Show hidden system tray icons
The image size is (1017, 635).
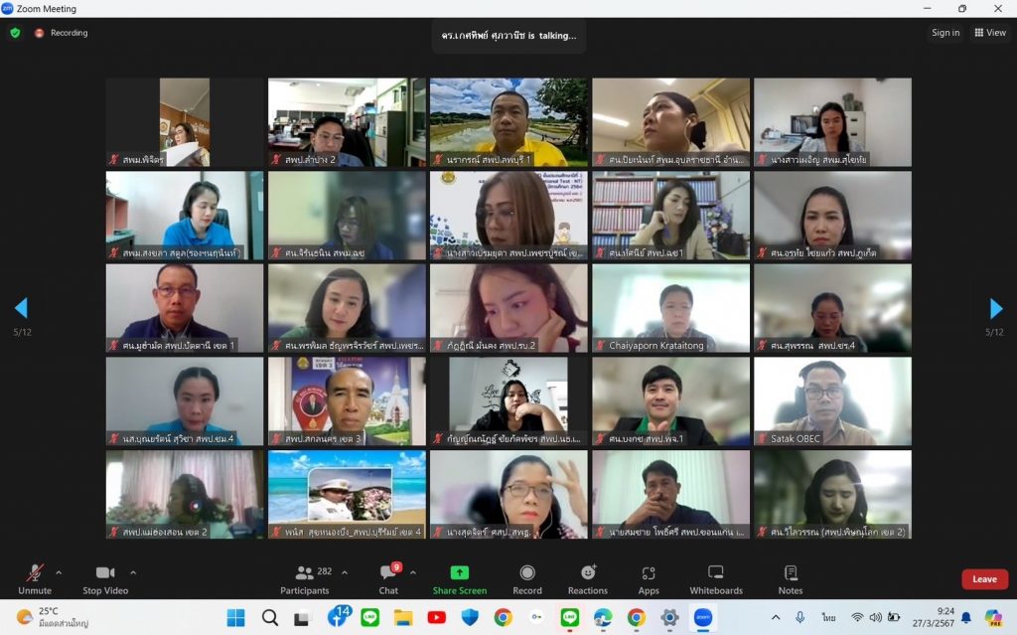[x=776, y=617]
